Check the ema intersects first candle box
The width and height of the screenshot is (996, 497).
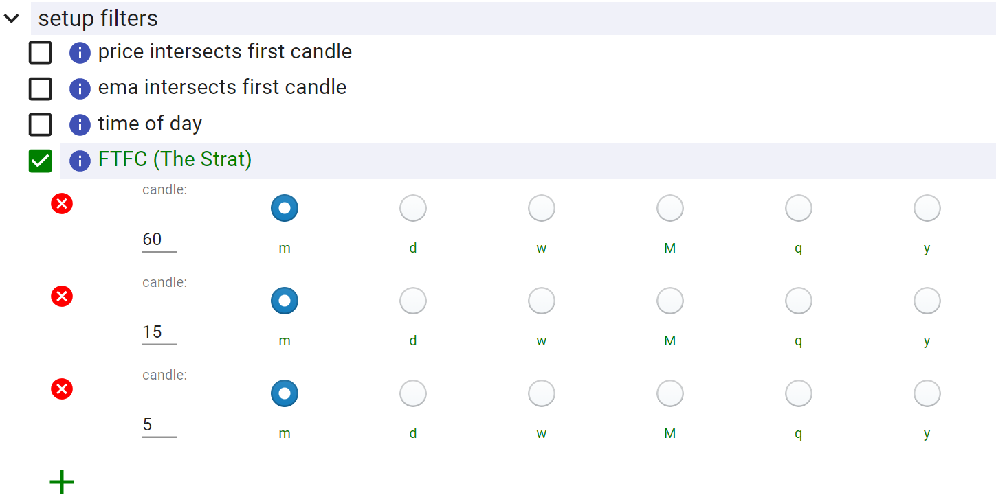pyautogui.click(x=41, y=89)
